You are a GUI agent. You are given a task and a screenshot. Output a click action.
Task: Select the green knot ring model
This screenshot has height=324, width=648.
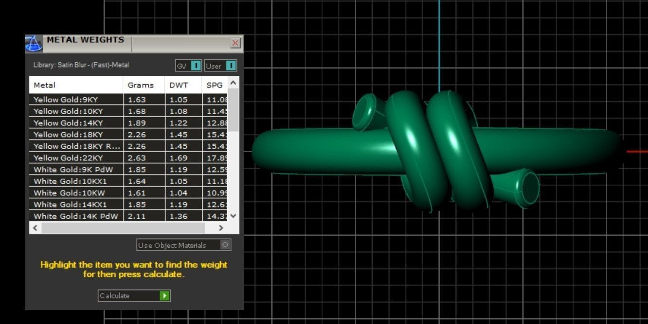click(438, 151)
